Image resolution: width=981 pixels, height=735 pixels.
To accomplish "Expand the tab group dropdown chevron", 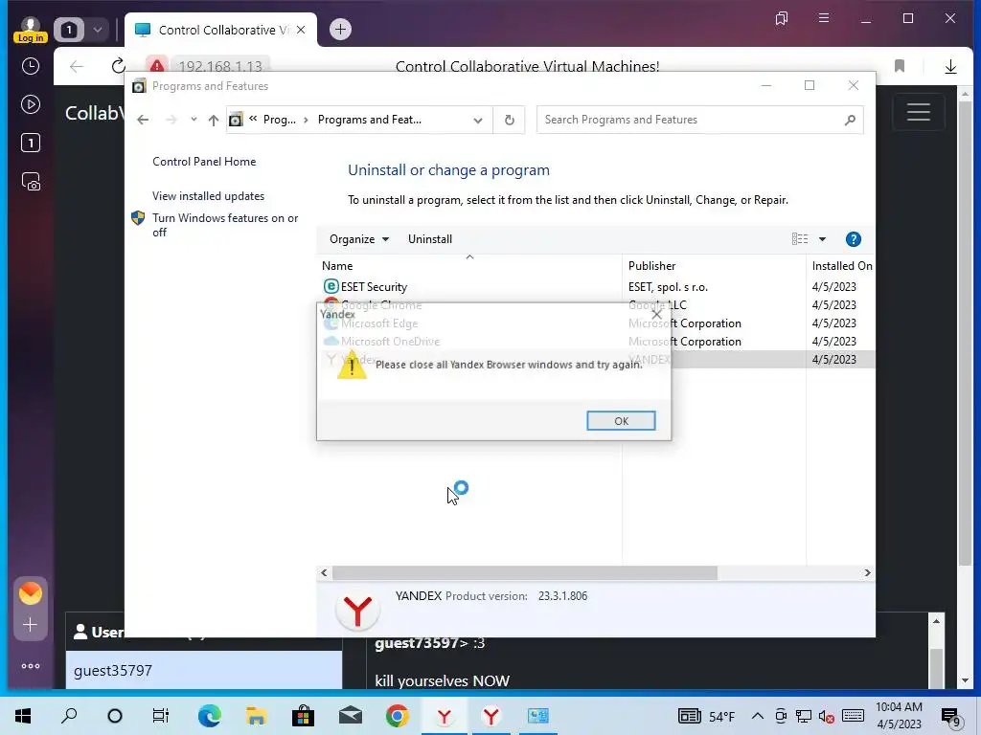I will point(98,30).
